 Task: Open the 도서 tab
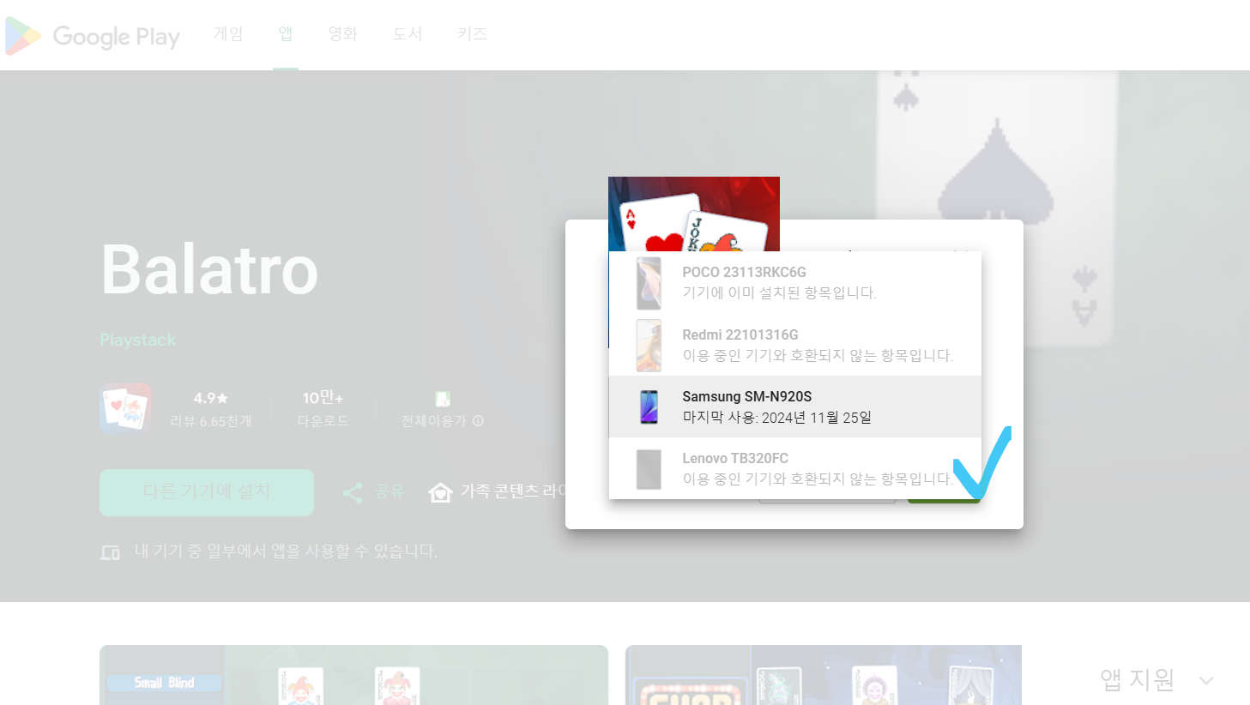coord(408,33)
